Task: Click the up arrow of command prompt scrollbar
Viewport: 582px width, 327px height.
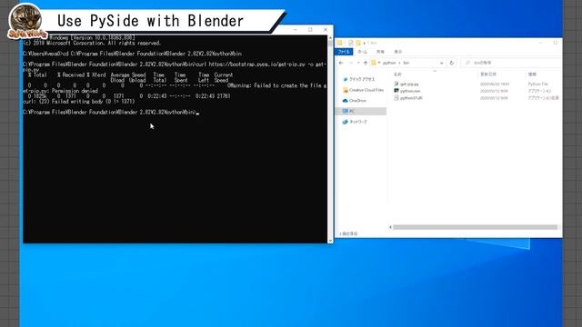Action: click(330, 38)
